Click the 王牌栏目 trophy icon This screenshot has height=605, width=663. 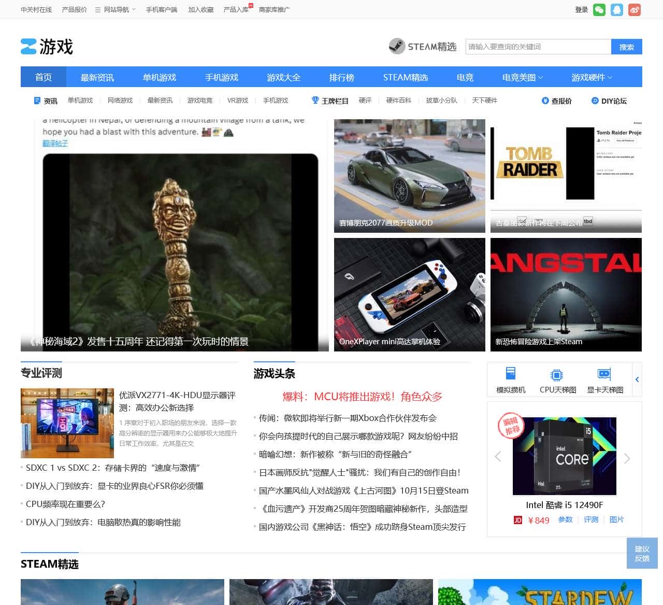point(315,101)
